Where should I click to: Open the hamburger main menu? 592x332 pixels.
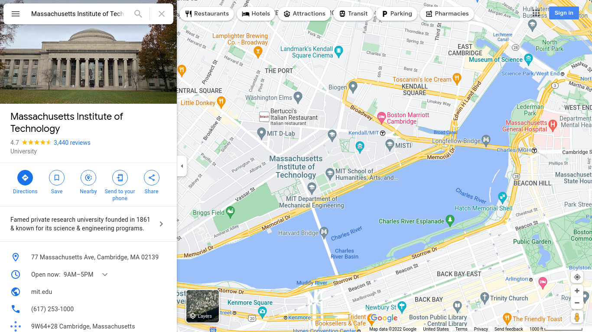16,14
